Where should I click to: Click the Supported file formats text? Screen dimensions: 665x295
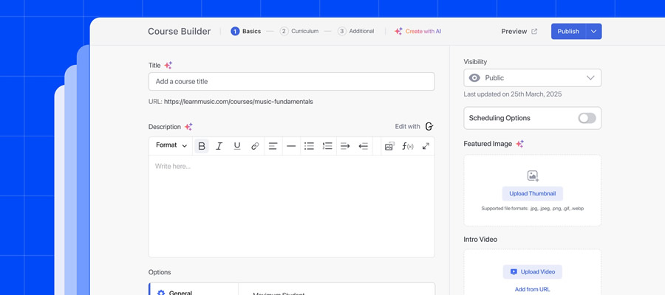point(533,209)
